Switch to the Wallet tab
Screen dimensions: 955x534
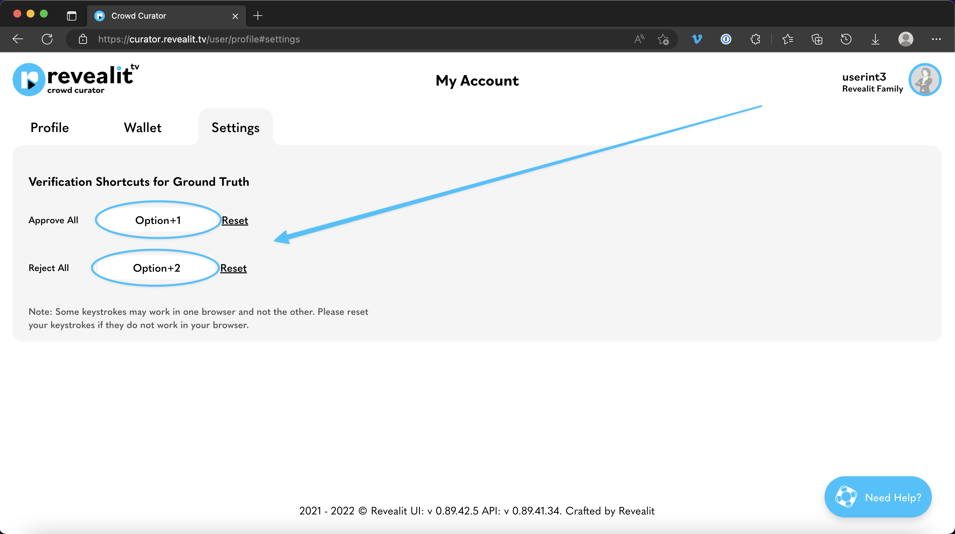[142, 127]
